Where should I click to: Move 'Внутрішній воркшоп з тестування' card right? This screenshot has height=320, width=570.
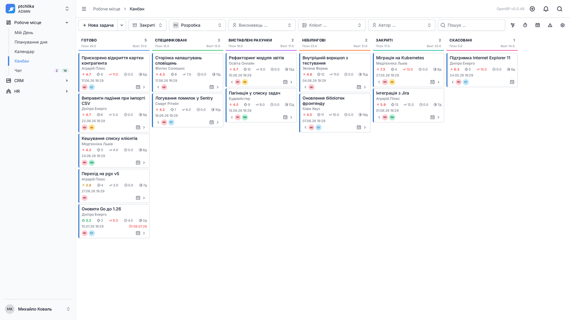coord(365,87)
